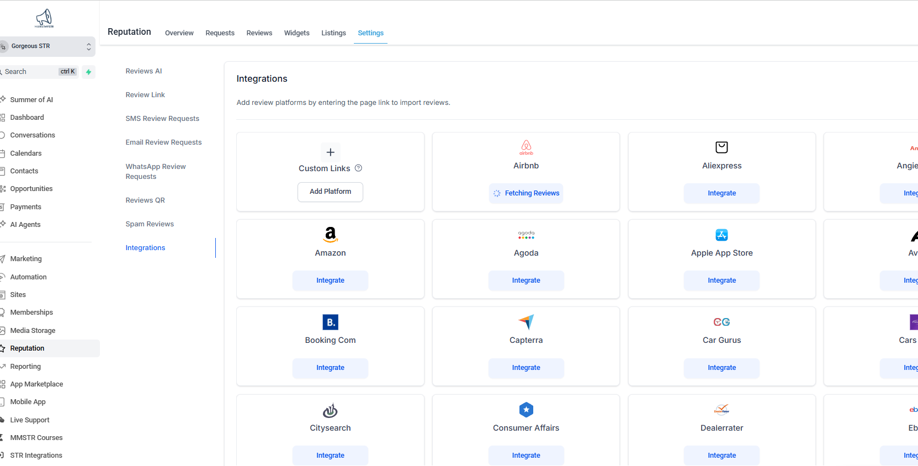Click the Car Gurus logo icon
The image size is (918, 466).
(x=721, y=322)
